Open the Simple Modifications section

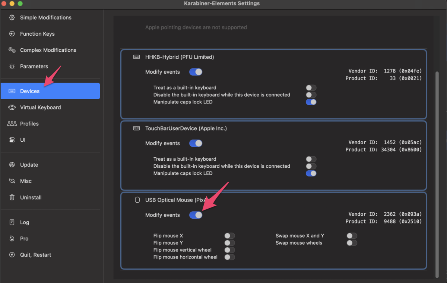(x=50, y=17)
